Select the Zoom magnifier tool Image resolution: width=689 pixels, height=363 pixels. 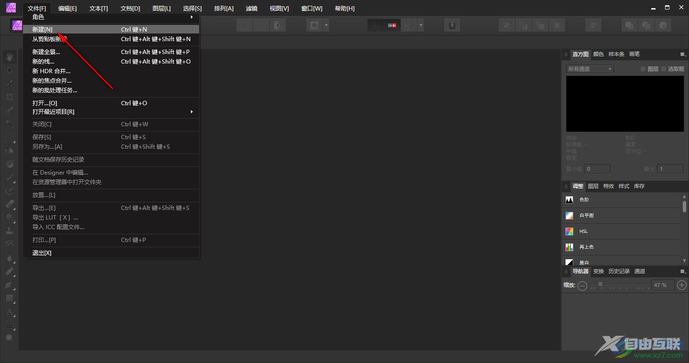10,338
